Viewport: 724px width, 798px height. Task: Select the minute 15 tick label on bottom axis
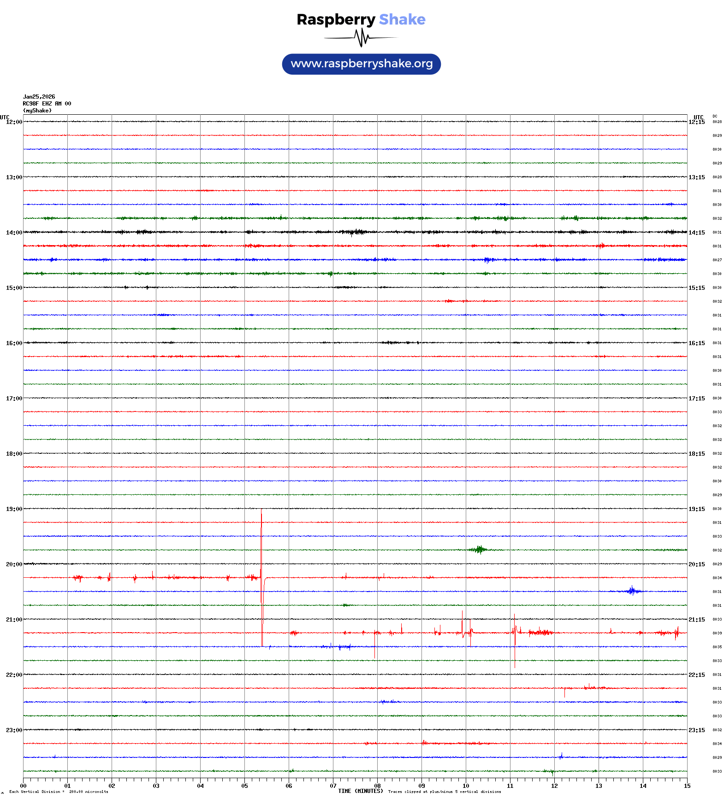click(x=687, y=786)
